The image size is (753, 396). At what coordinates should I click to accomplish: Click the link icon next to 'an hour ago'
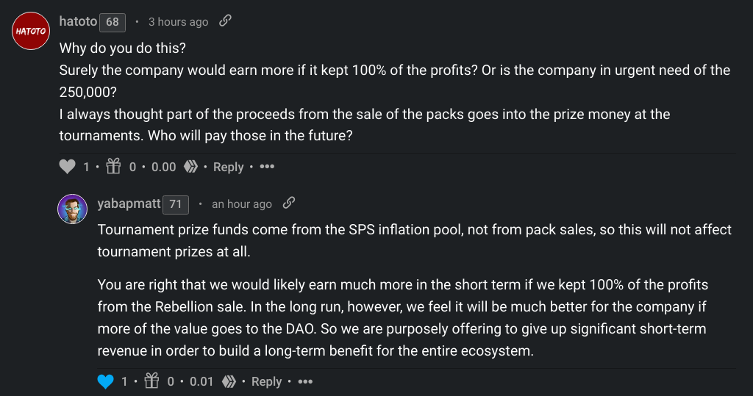pos(289,204)
